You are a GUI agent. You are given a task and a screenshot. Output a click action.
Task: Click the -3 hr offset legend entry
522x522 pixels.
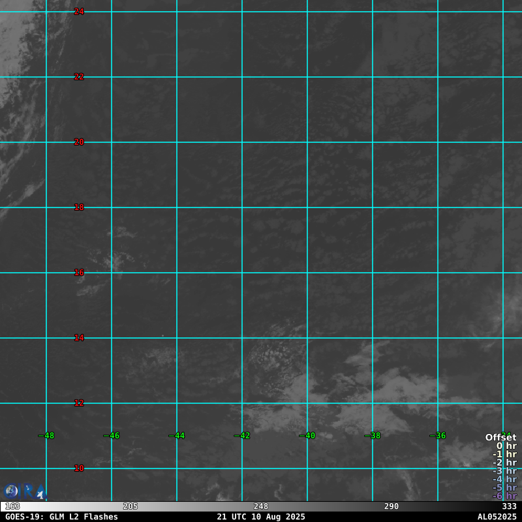point(504,470)
